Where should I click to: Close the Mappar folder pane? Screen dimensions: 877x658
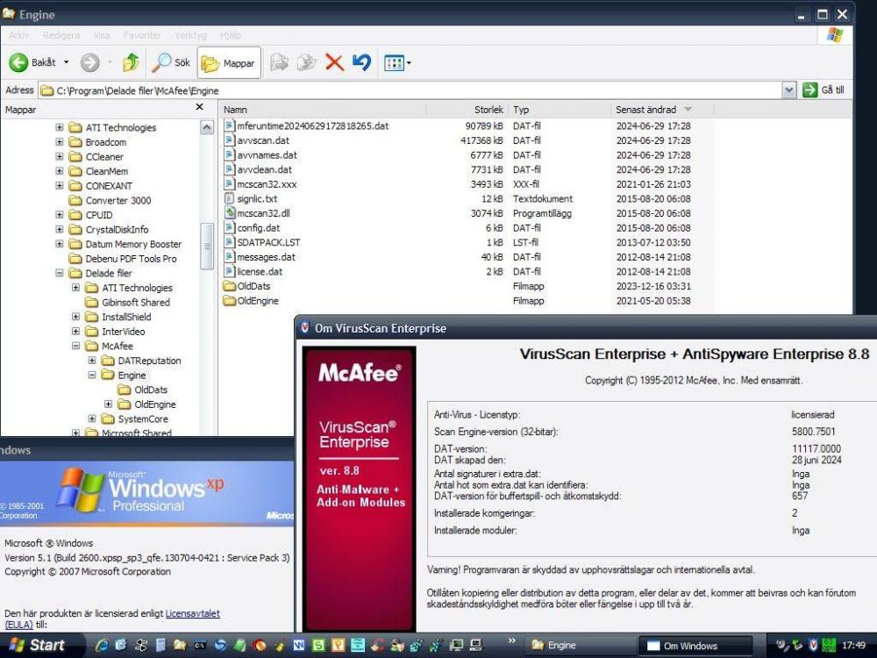pyautogui.click(x=199, y=107)
